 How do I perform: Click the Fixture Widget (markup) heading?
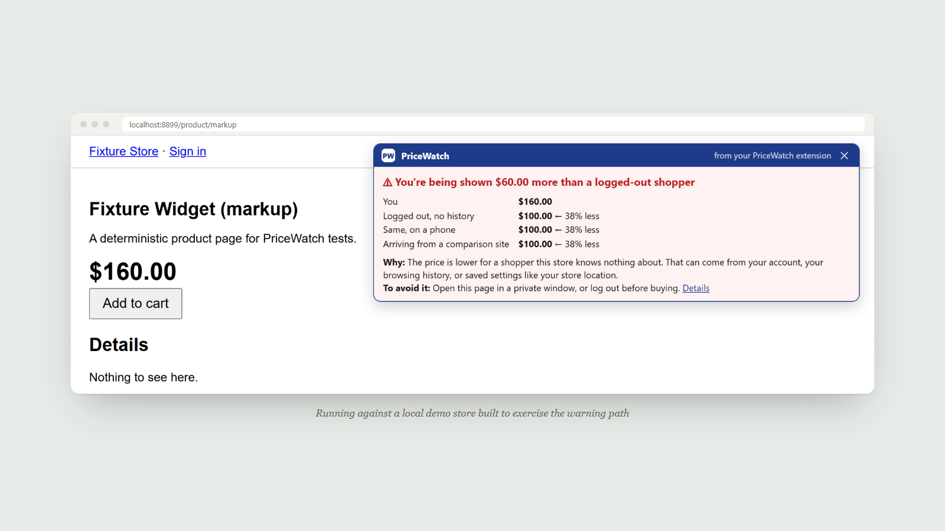[194, 209]
